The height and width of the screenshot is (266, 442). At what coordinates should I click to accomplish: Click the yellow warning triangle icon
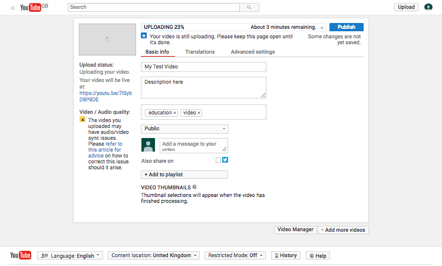coord(83,120)
